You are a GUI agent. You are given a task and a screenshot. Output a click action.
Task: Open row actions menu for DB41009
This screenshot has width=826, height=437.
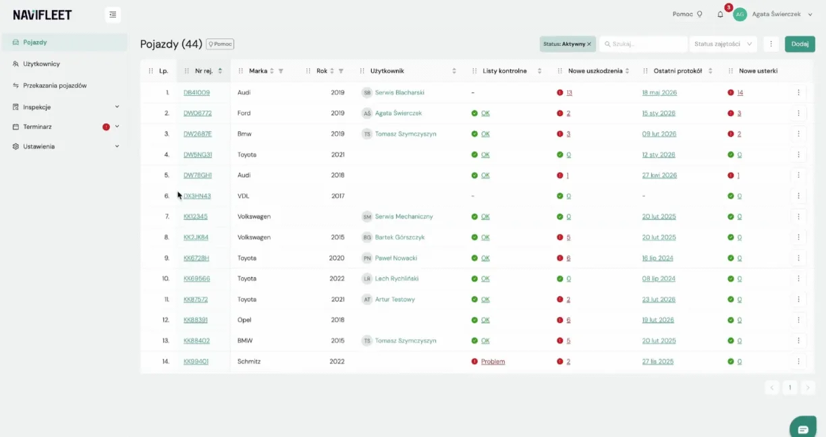798,92
